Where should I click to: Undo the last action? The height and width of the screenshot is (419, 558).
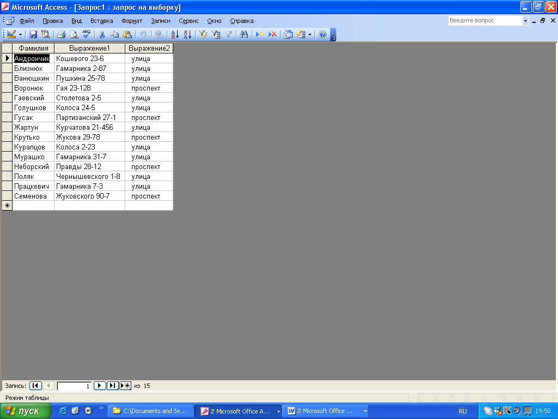(x=143, y=34)
